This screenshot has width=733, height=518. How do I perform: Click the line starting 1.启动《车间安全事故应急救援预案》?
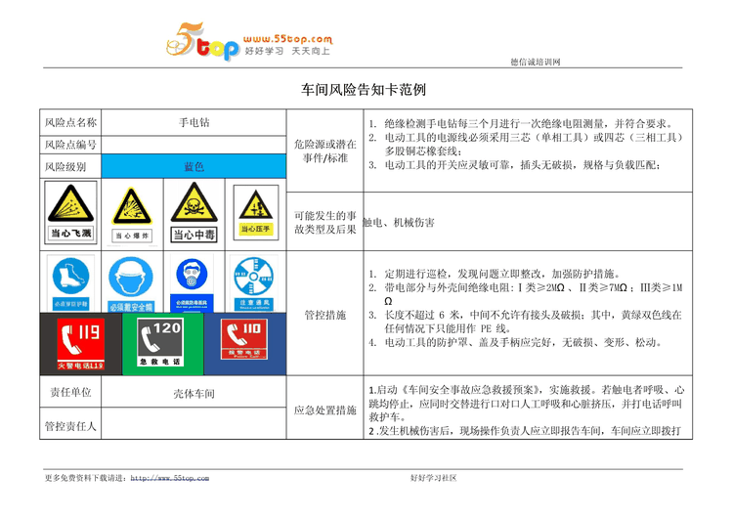527,389
